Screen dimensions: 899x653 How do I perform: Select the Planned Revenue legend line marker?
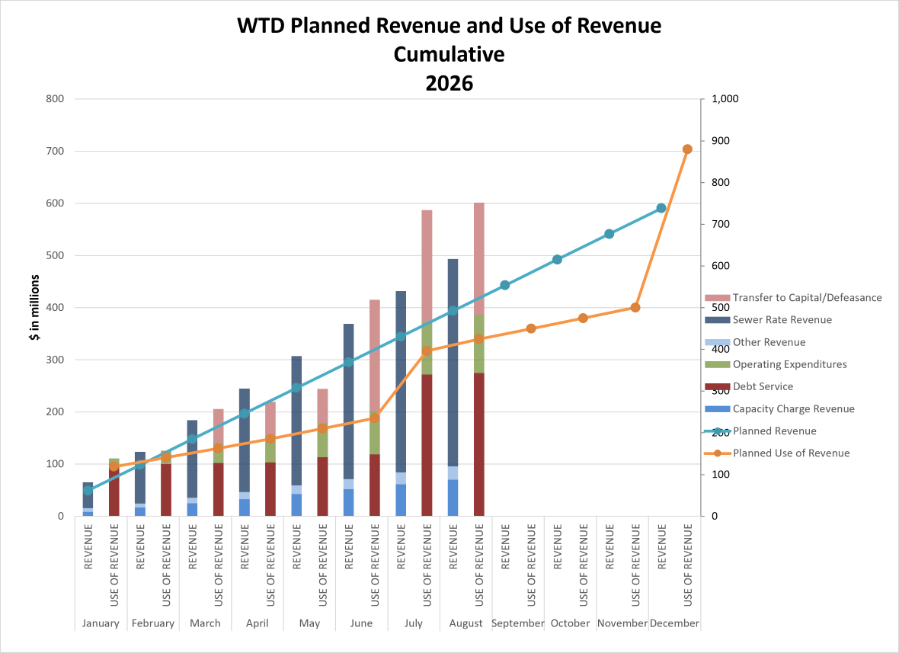[717, 431]
